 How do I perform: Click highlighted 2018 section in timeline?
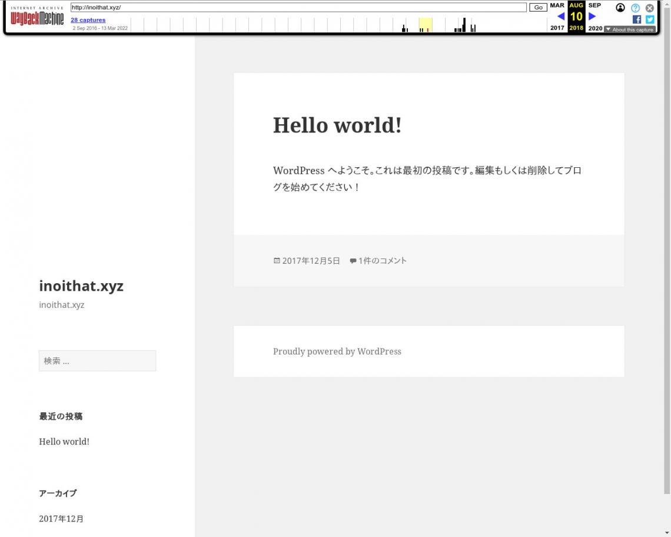pyautogui.click(x=426, y=25)
